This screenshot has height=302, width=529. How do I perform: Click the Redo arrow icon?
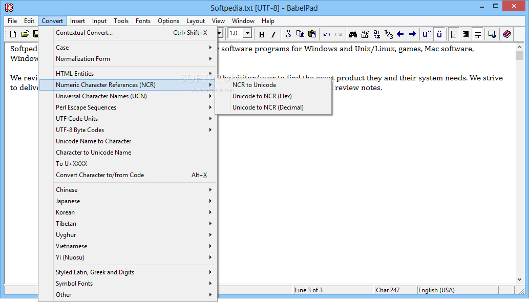(338, 34)
